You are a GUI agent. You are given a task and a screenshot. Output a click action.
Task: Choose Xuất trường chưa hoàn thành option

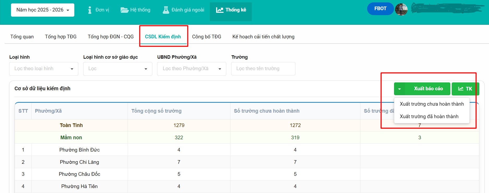(432, 104)
